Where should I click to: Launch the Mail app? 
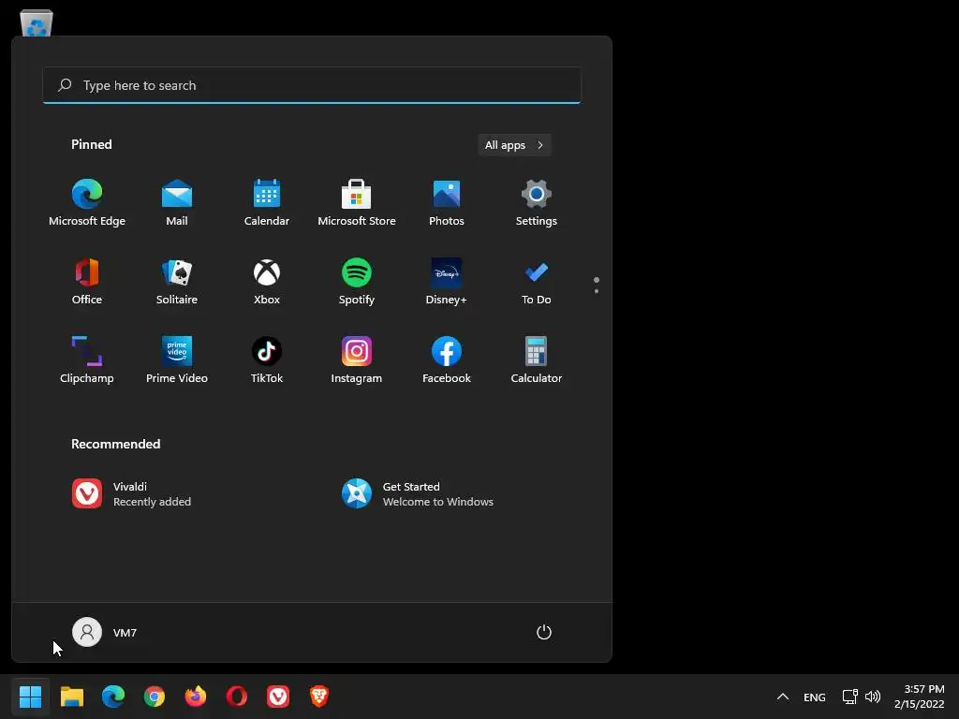coord(177,203)
